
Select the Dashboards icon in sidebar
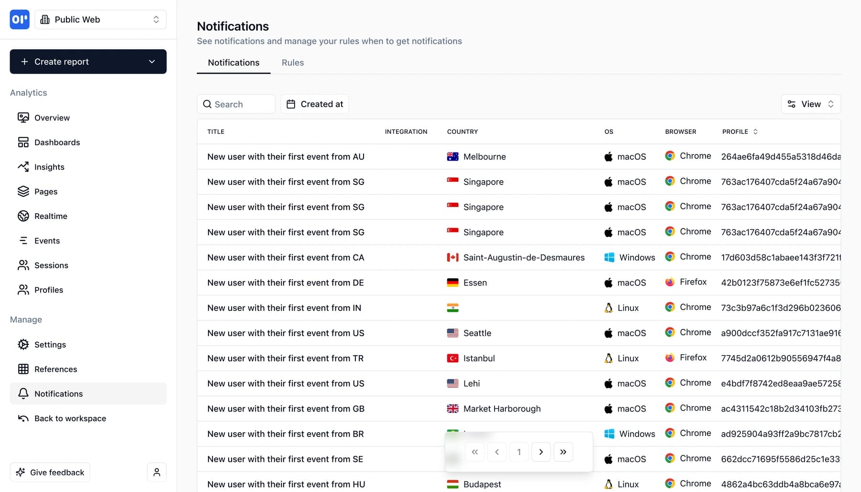[x=23, y=142]
